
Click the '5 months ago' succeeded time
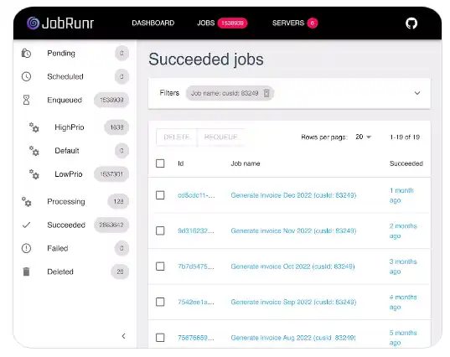403,338
